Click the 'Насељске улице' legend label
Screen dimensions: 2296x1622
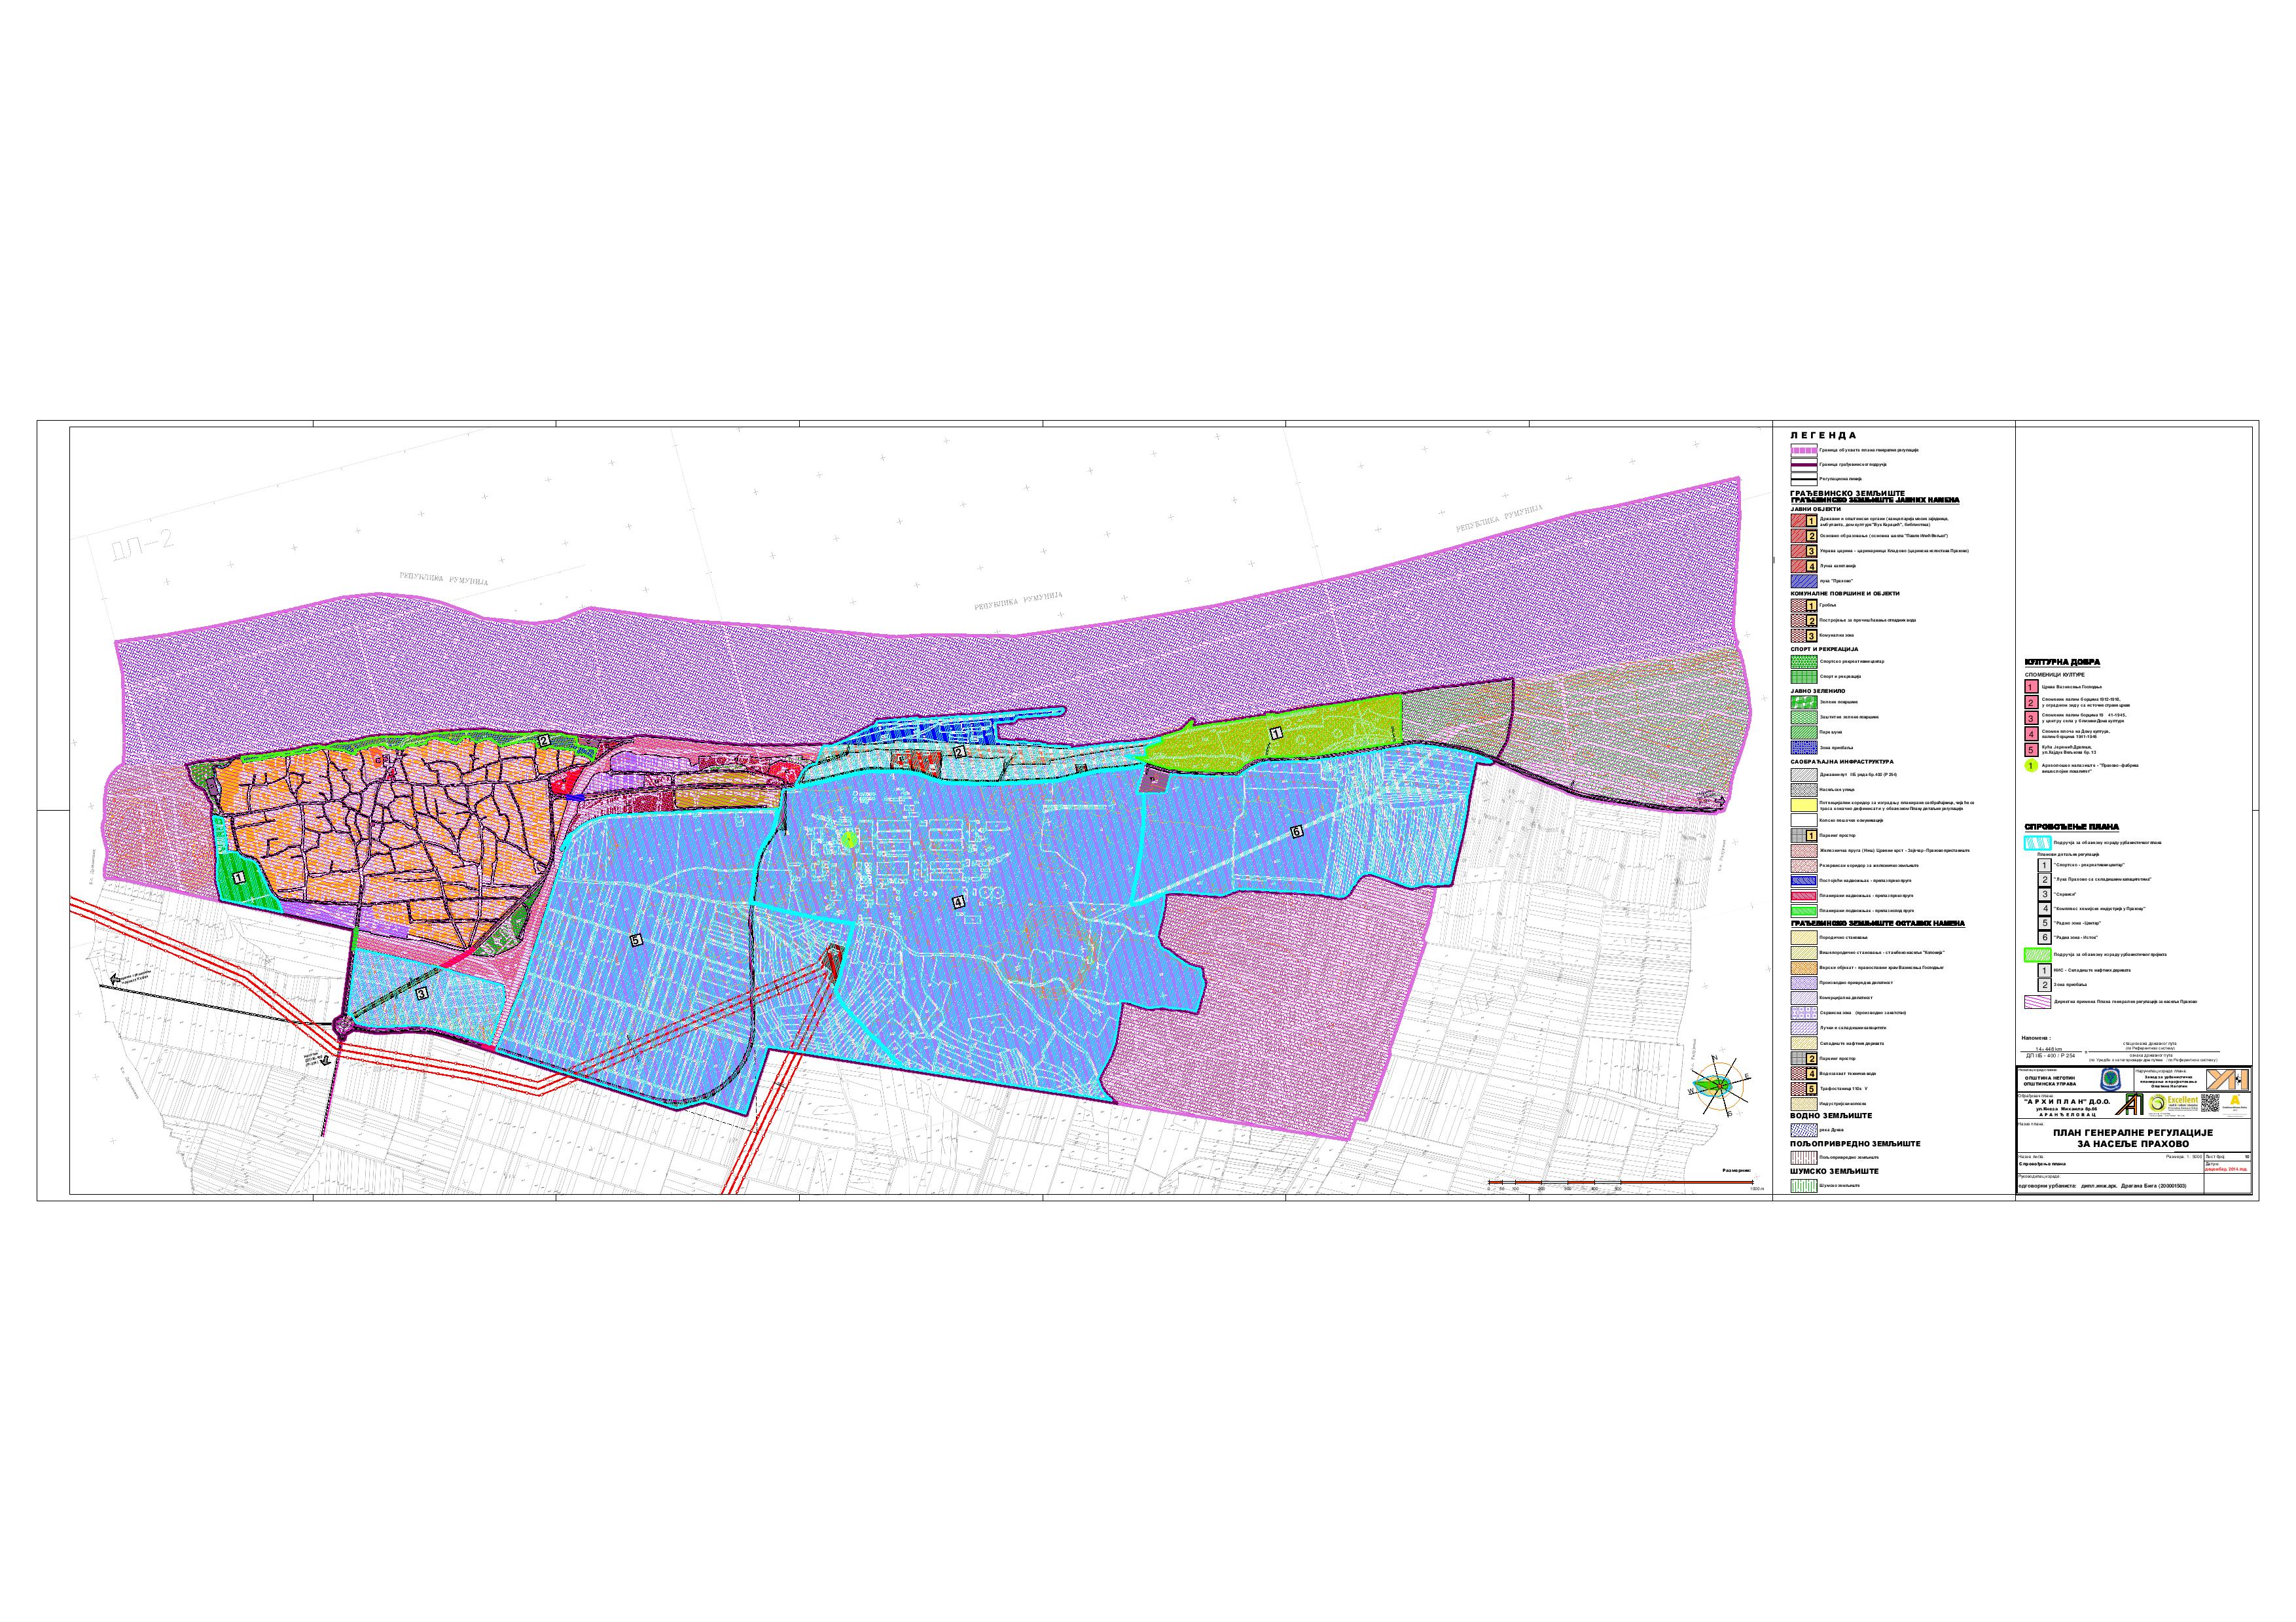click(x=1837, y=790)
